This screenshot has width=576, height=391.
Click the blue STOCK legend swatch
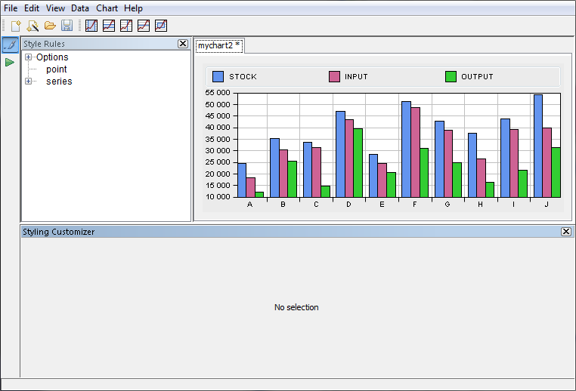click(x=218, y=76)
